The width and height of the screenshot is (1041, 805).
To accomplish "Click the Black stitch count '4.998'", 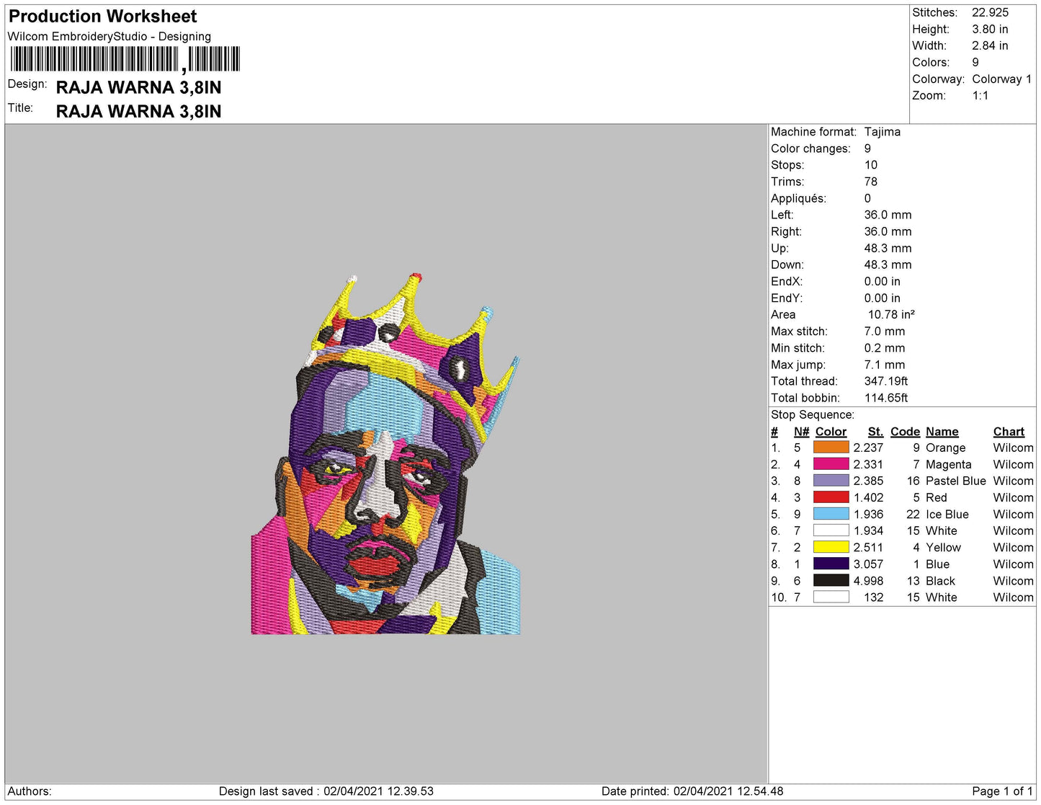I will 868,580.
